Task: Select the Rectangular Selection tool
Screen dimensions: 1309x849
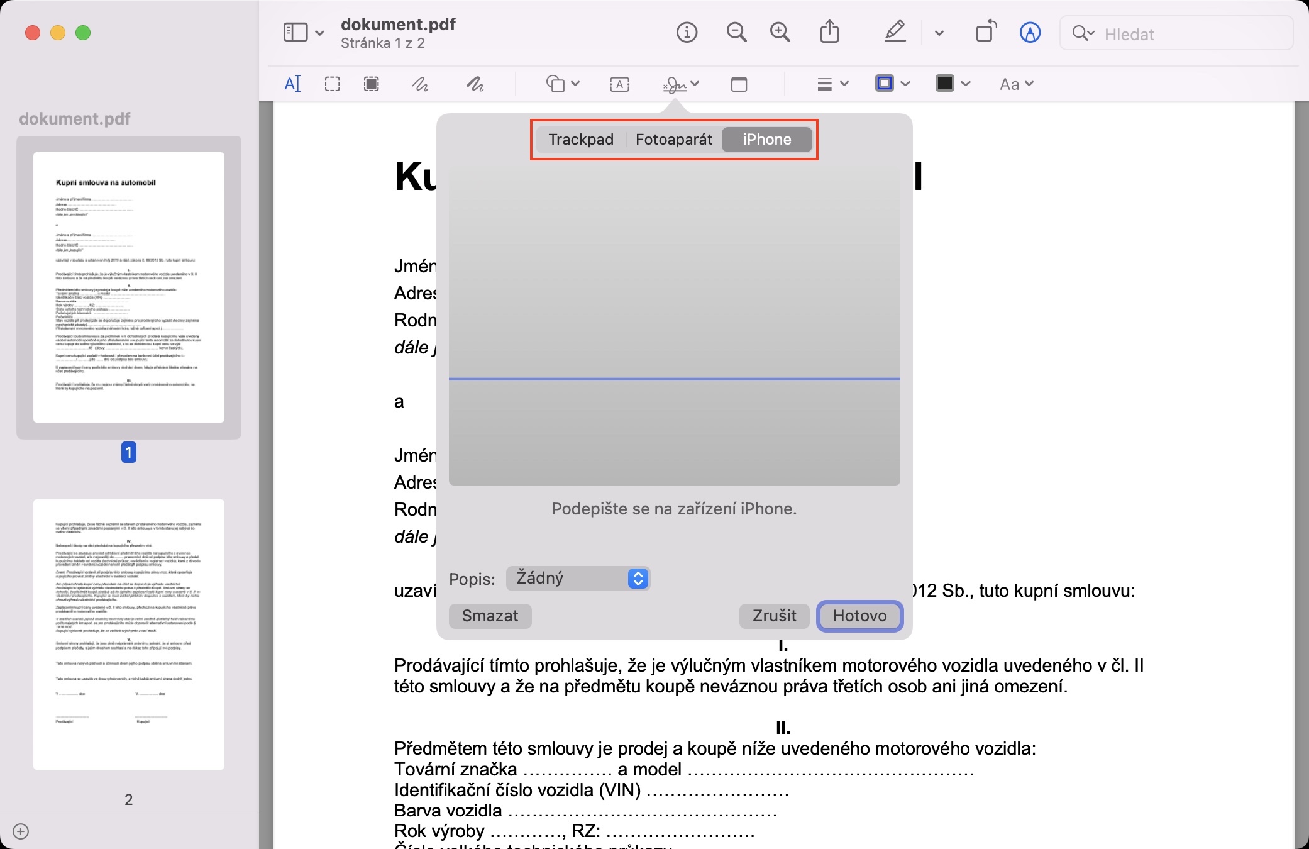Action: (x=332, y=84)
